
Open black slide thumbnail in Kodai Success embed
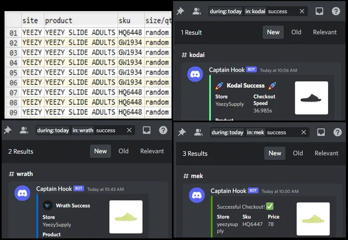tap(311, 98)
